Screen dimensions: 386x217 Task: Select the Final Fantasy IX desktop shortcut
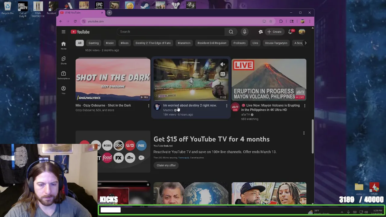pyautogui.click(x=38, y=10)
